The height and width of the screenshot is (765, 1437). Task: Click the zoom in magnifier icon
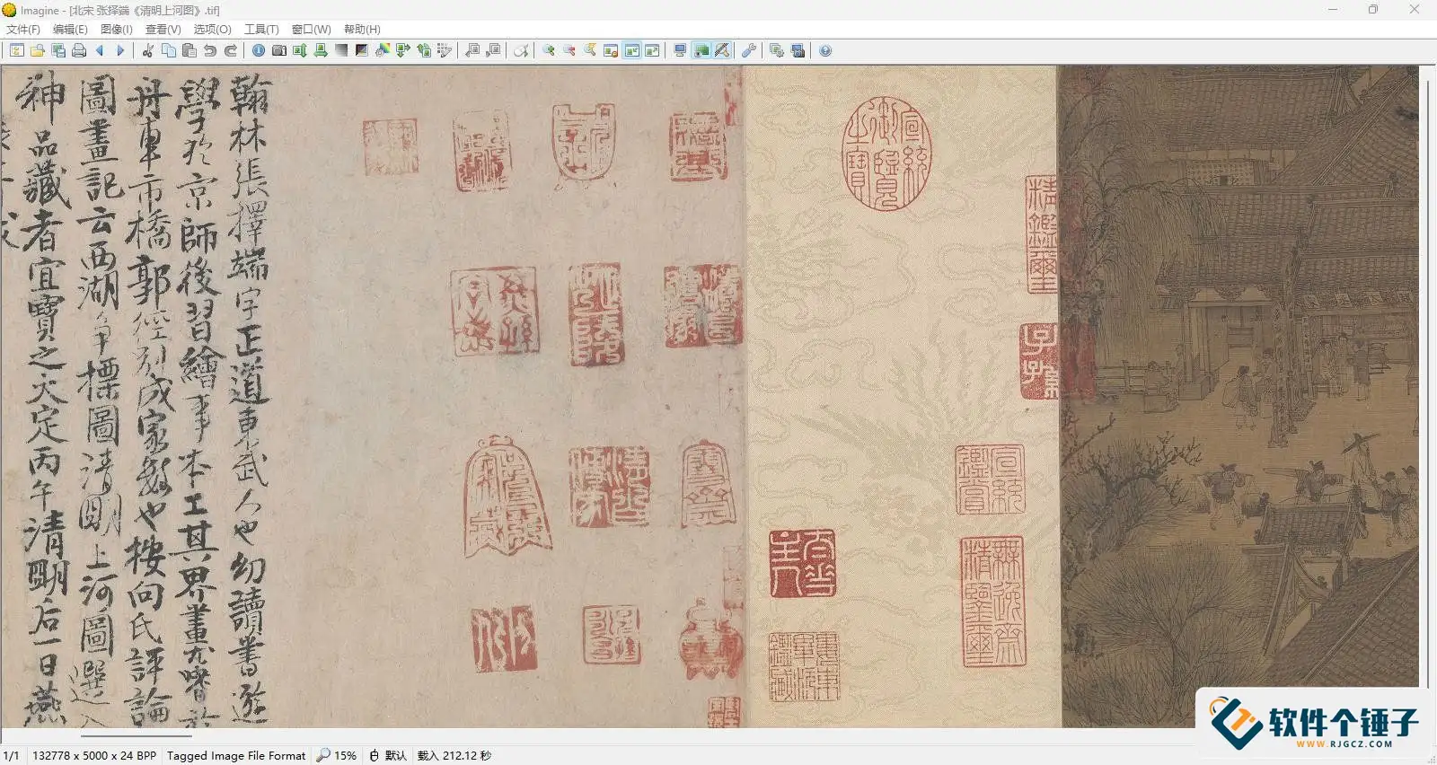point(549,50)
